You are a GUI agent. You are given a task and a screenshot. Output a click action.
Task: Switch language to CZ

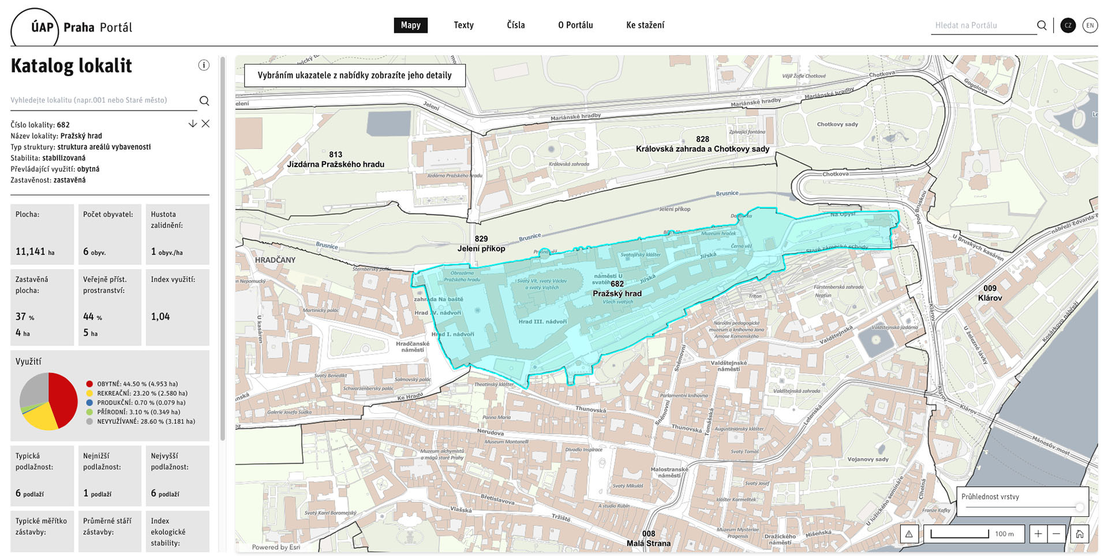pyautogui.click(x=1068, y=25)
